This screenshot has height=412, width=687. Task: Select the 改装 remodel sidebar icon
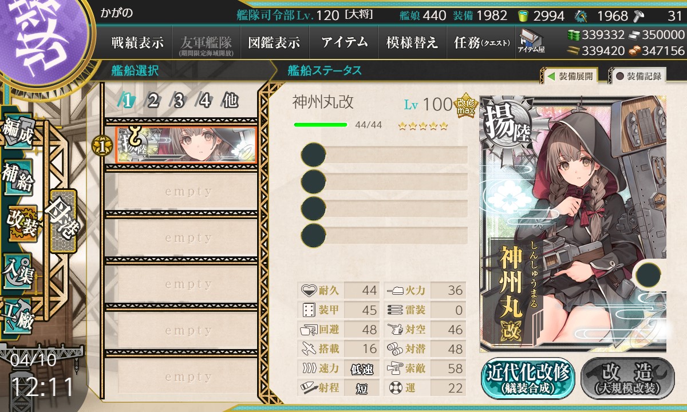22,224
